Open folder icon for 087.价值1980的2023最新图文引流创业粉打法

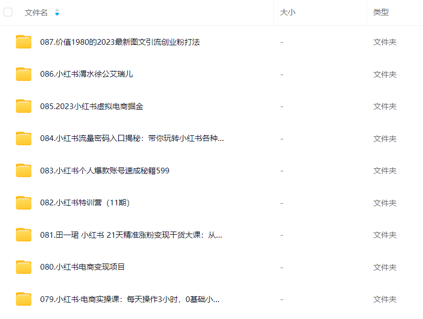point(24,42)
